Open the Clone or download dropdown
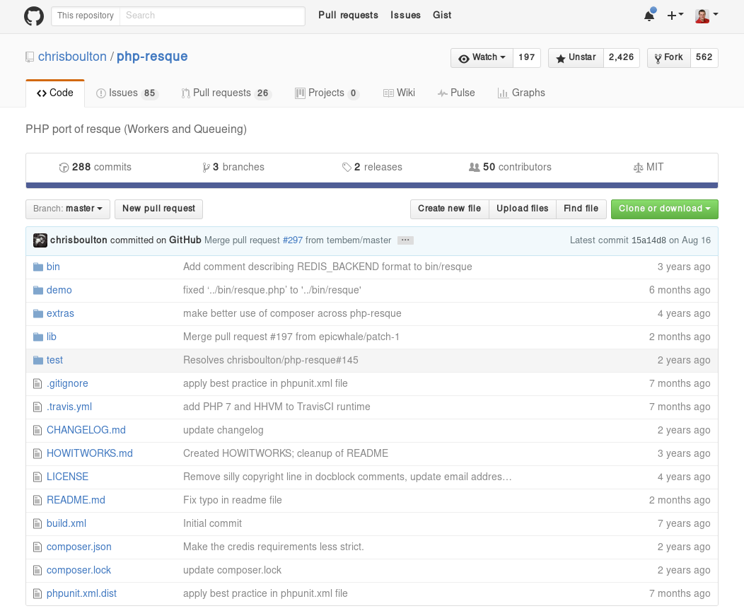Screen dimensions: 744x611 [664, 209]
